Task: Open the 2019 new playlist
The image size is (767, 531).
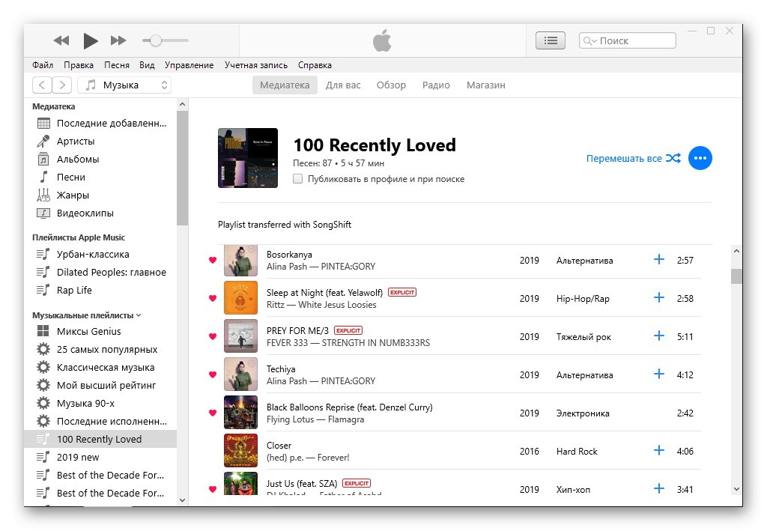Action: point(101,457)
